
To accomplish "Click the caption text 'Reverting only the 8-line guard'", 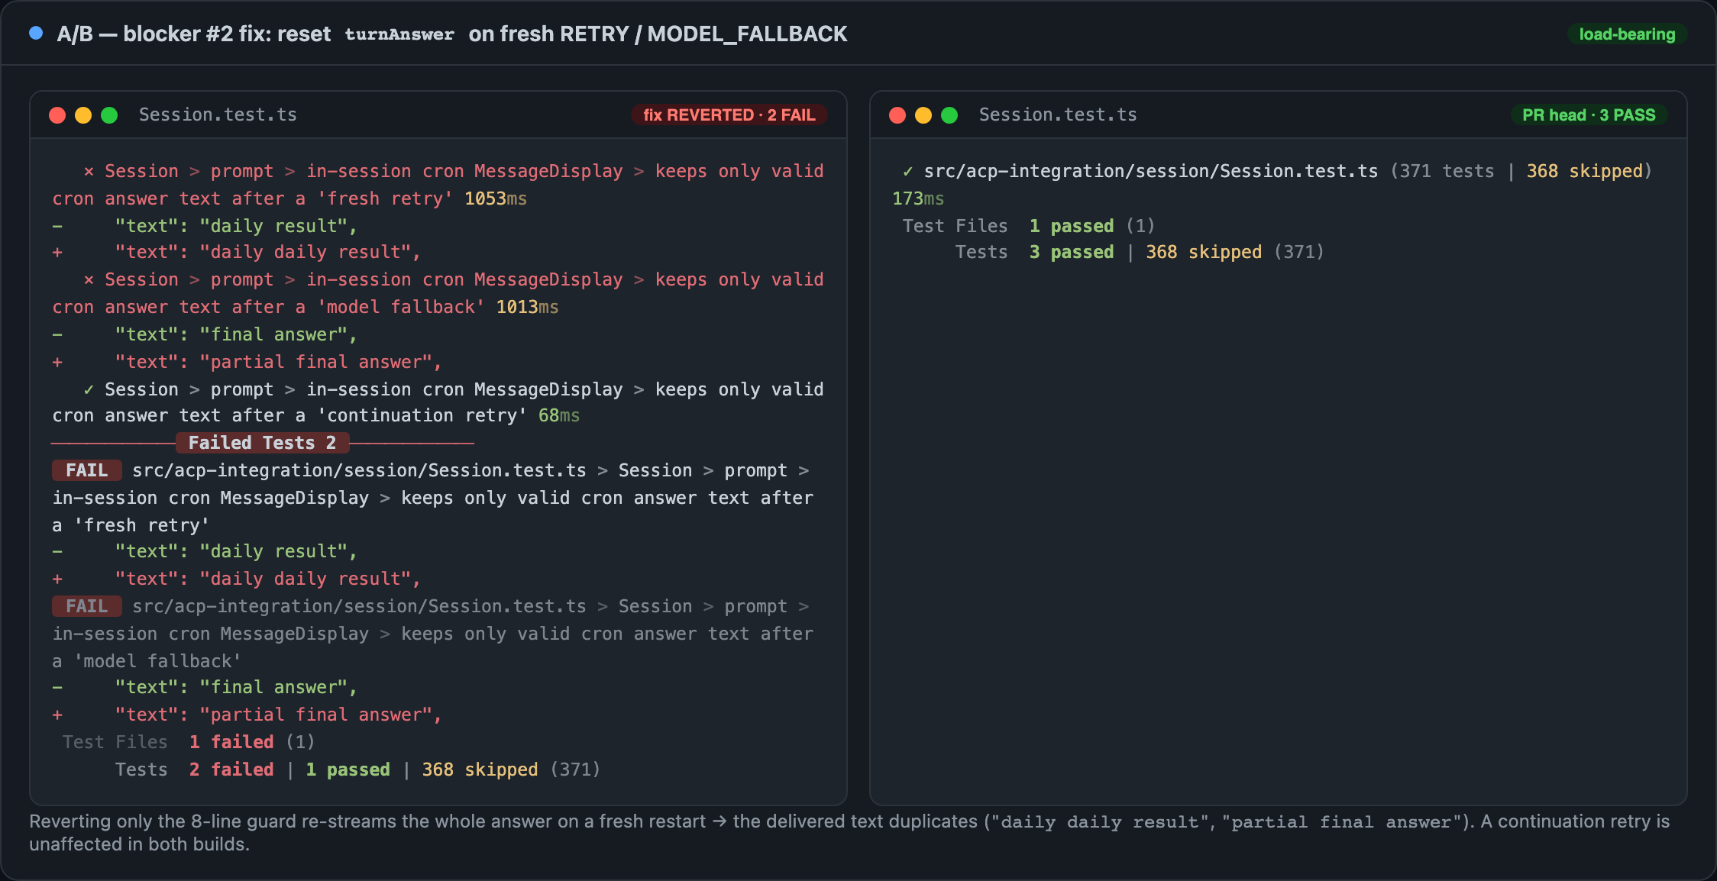I will tap(163, 821).
